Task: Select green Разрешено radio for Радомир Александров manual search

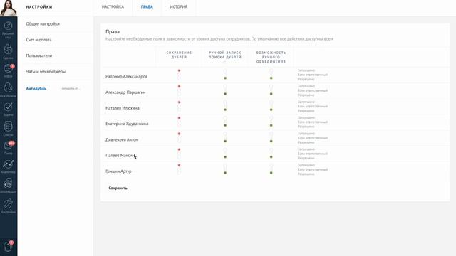Action: click(225, 78)
